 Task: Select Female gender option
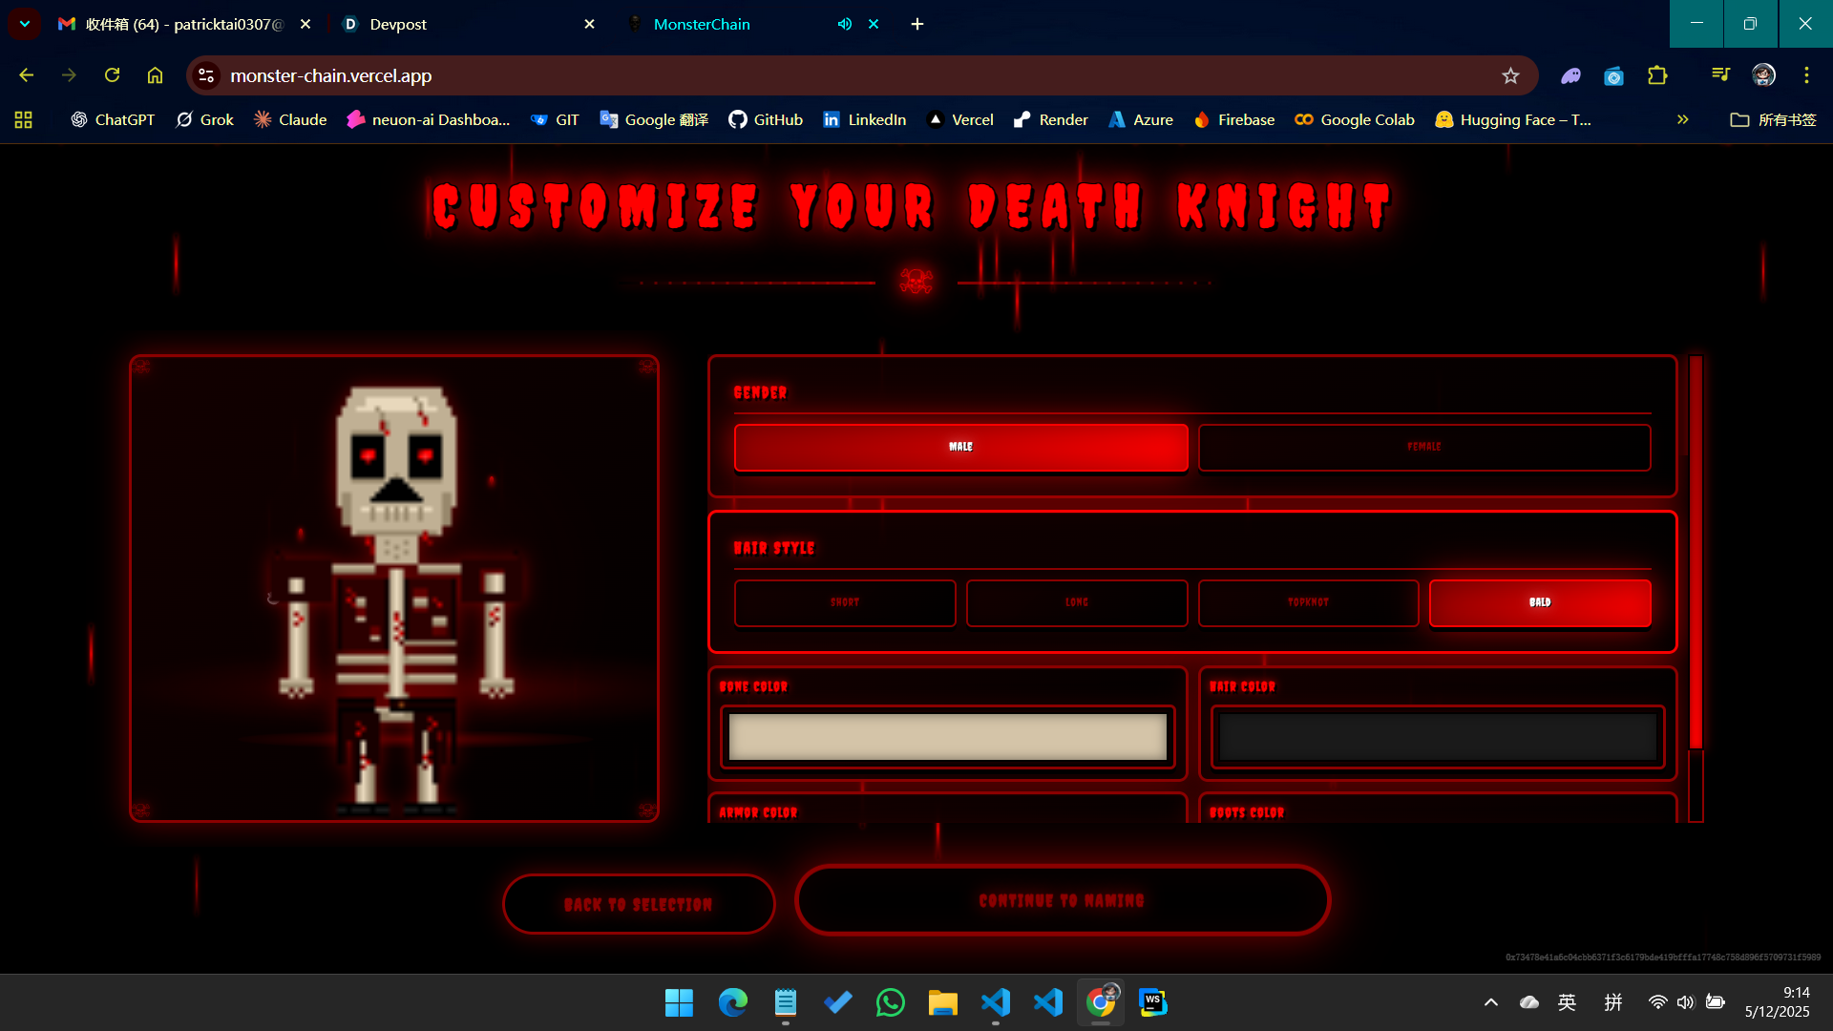point(1423,447)
